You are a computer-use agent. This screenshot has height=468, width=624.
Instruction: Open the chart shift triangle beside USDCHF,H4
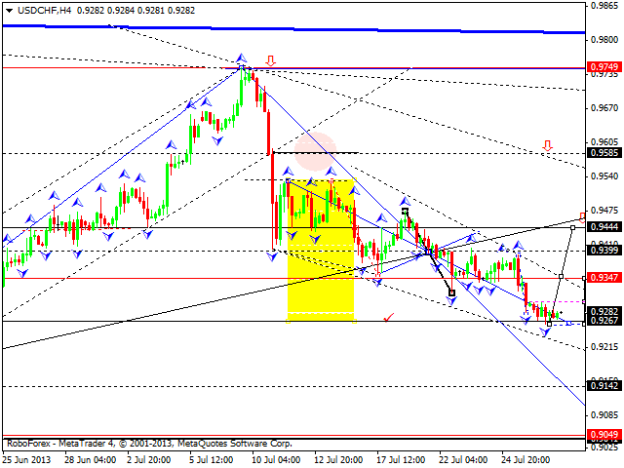(9, 9)
